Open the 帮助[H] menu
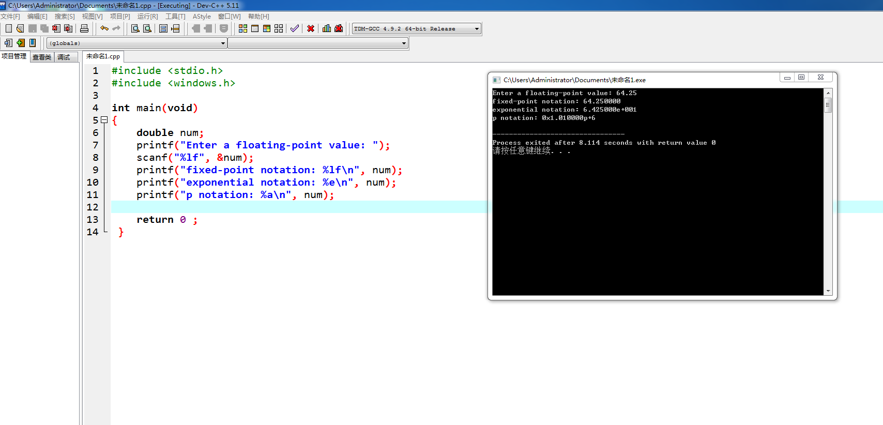Image resolution: width=883 pixels, height=425 pixels. [x=258, y=17]
